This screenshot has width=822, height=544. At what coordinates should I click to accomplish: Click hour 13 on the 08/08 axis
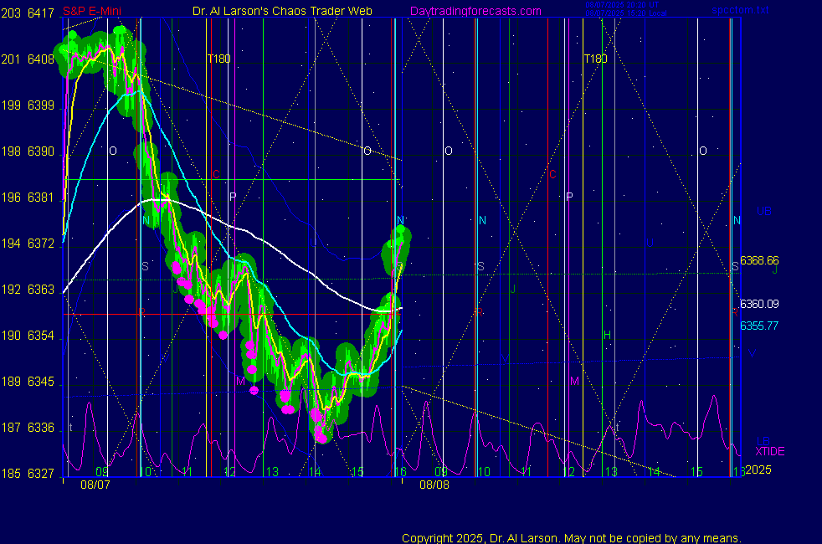[x=611, y=472]
